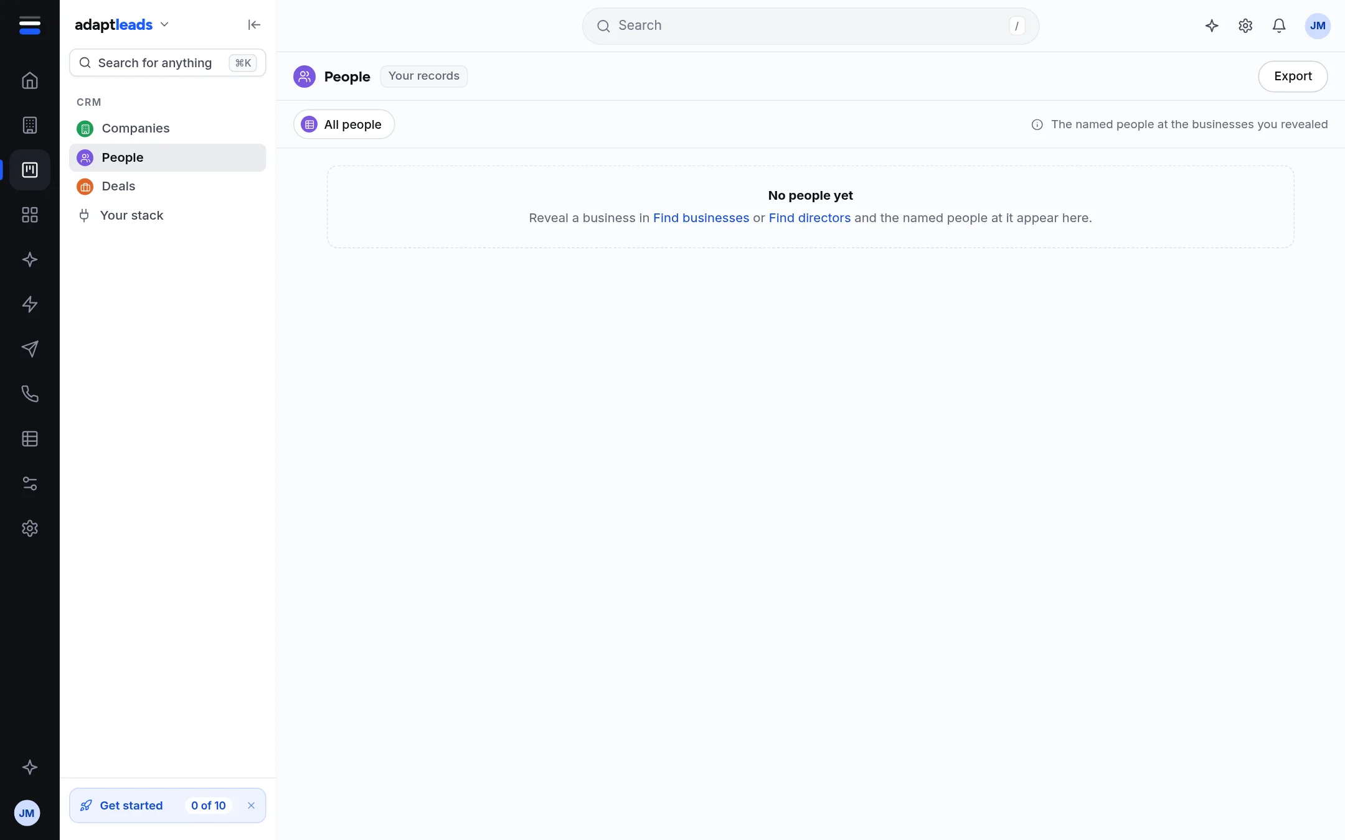This screenshot has width=1345, height=840.
Task: Click the info icon beside the named people note
Action: tap(1037, 124)
